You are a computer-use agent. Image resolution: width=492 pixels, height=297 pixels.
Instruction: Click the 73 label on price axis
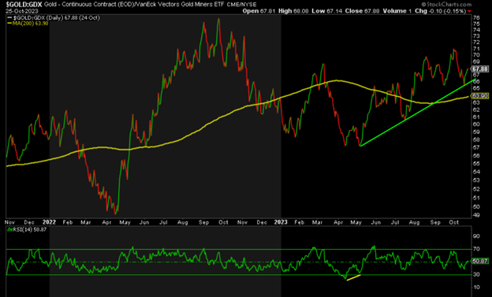tap(476, 35)
